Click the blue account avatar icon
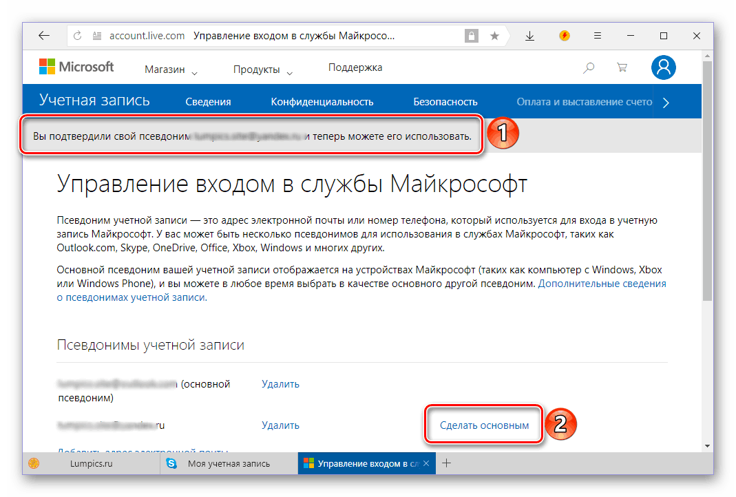 click(x=663, y=67)
